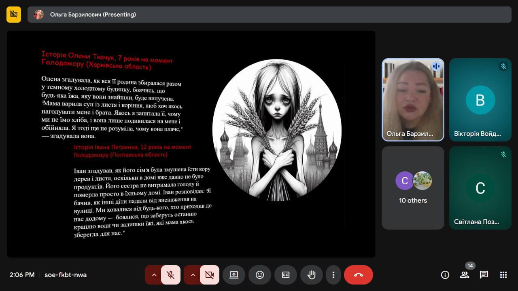Expand audio settings arrow beside microphone
The image size is (518, 291).
[154, 275]
